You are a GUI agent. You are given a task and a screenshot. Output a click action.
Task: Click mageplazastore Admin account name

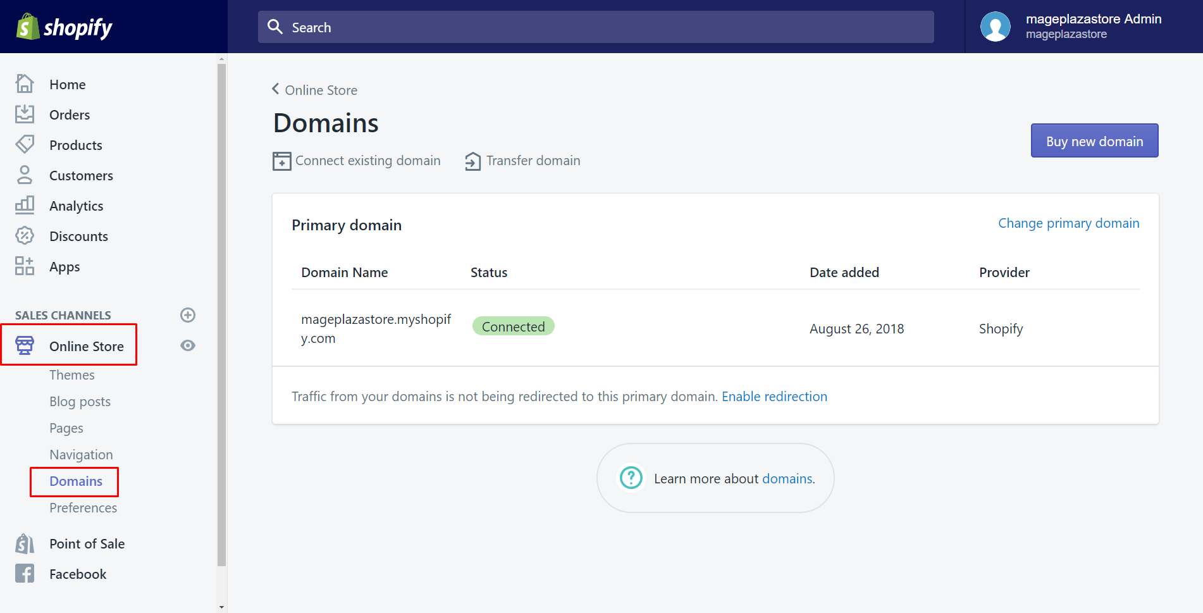[x=1094, y=19]
